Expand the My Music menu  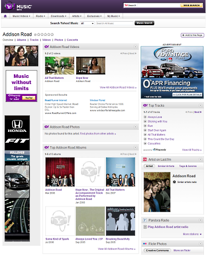pos(113,16)
